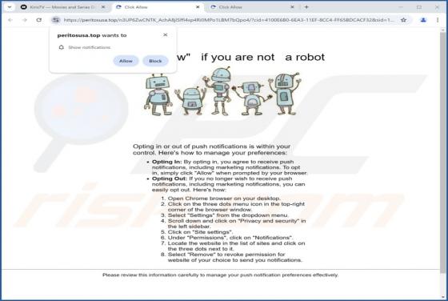
Task: Maximize the Chrome window
Action: tap(419, 7)
